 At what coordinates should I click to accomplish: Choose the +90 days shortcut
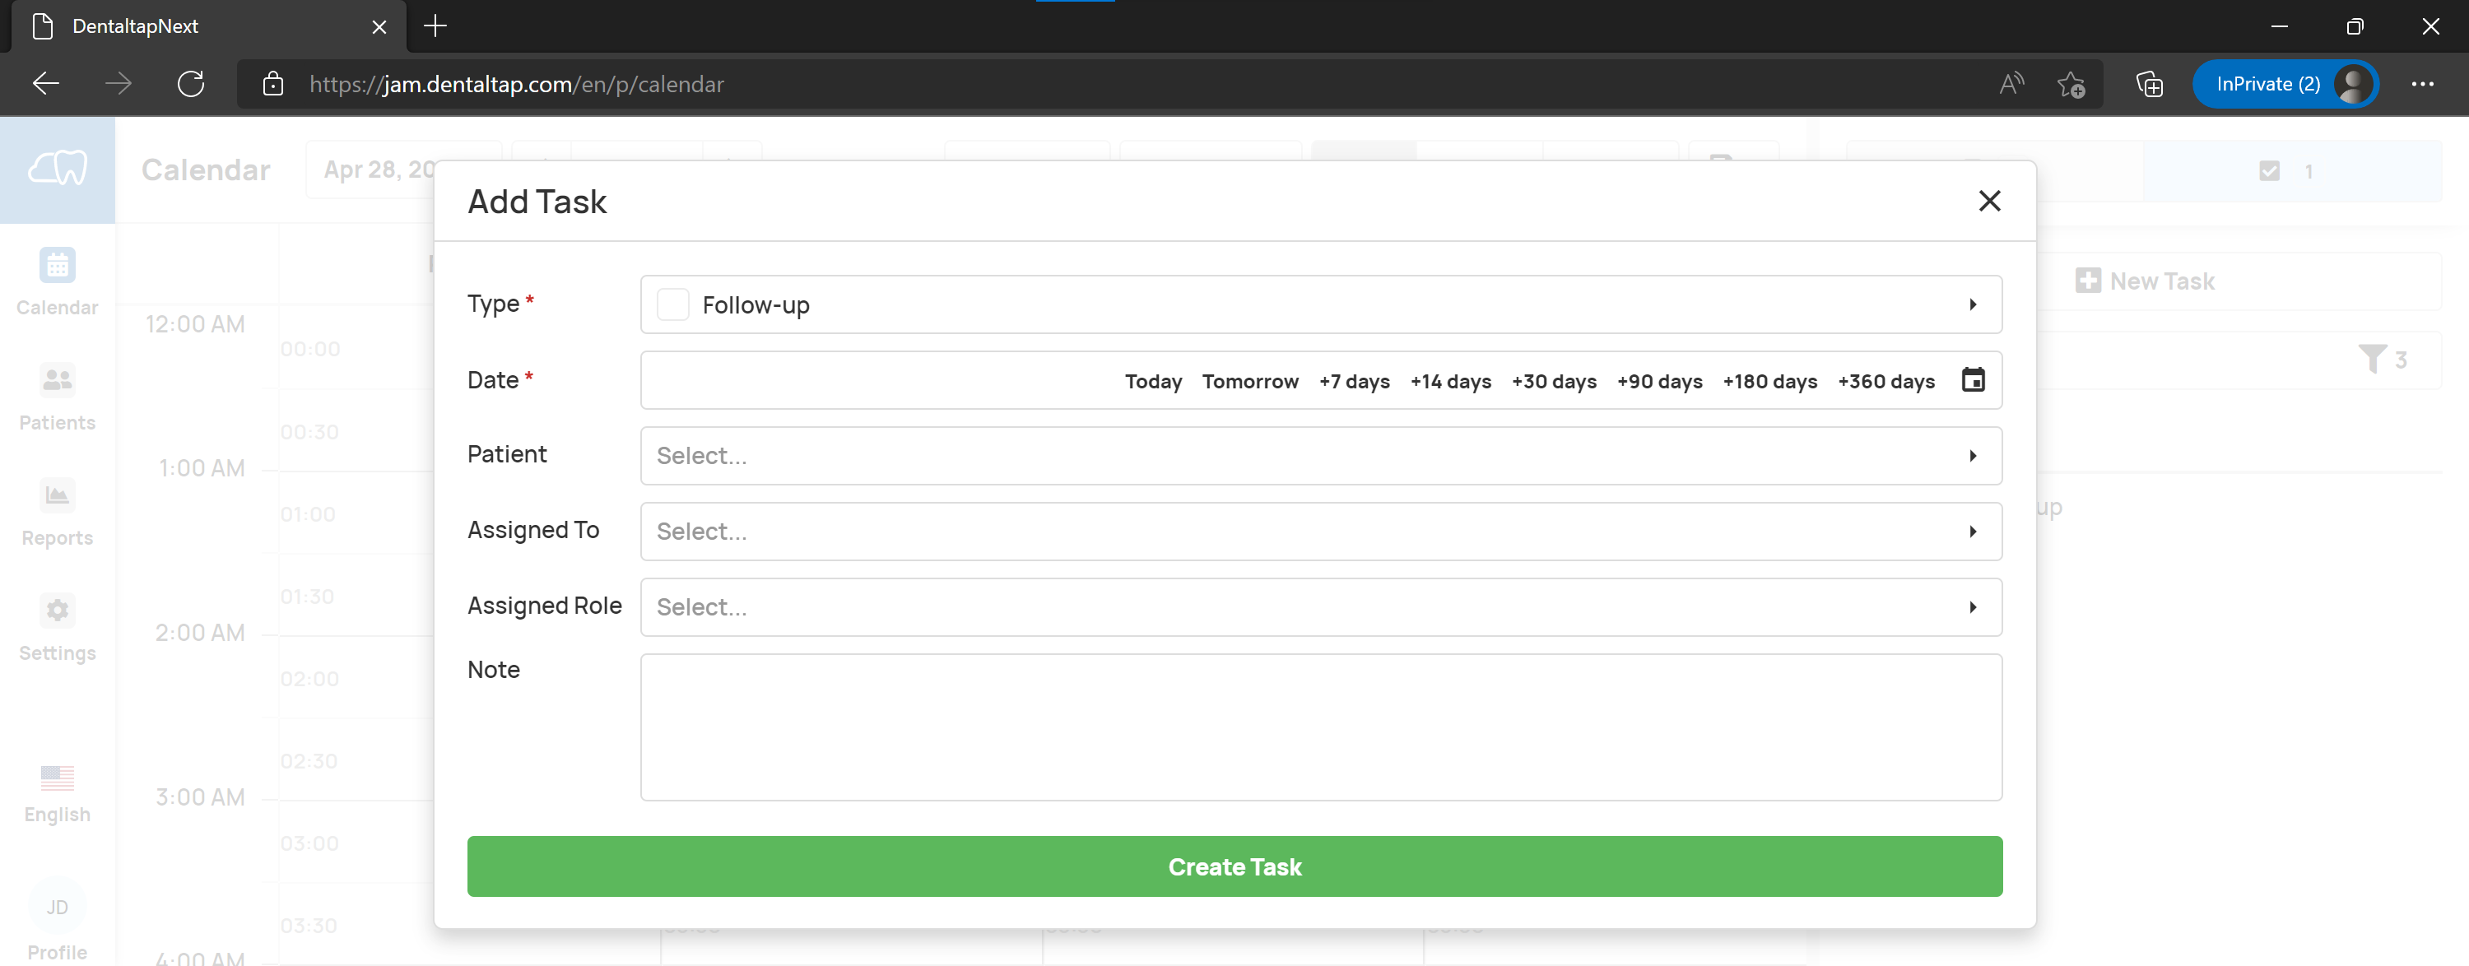(x=1659, y=382)
